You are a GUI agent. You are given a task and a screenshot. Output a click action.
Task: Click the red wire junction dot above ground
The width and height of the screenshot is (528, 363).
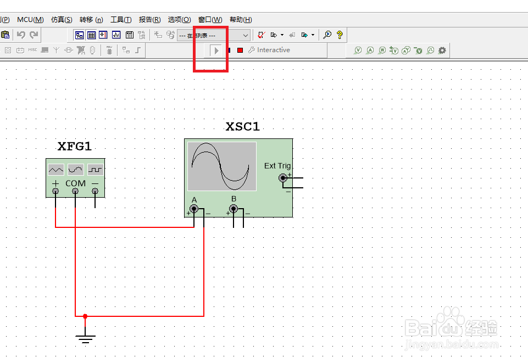[x=85, y=316]
